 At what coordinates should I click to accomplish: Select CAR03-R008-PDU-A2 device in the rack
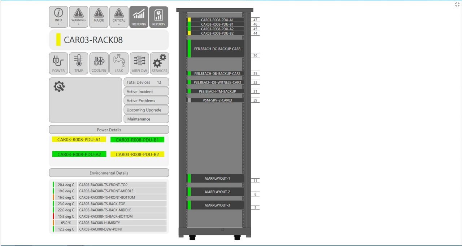coord(215,29)
